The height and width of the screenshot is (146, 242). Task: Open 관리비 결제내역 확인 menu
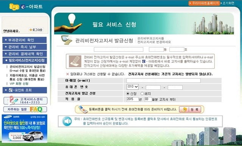pos(25,54)
